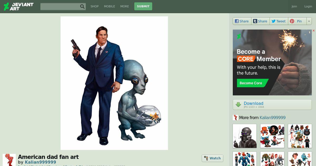Click the Core Member ad banner image
This screenshot has width=316, height=166.
[272, 62]
